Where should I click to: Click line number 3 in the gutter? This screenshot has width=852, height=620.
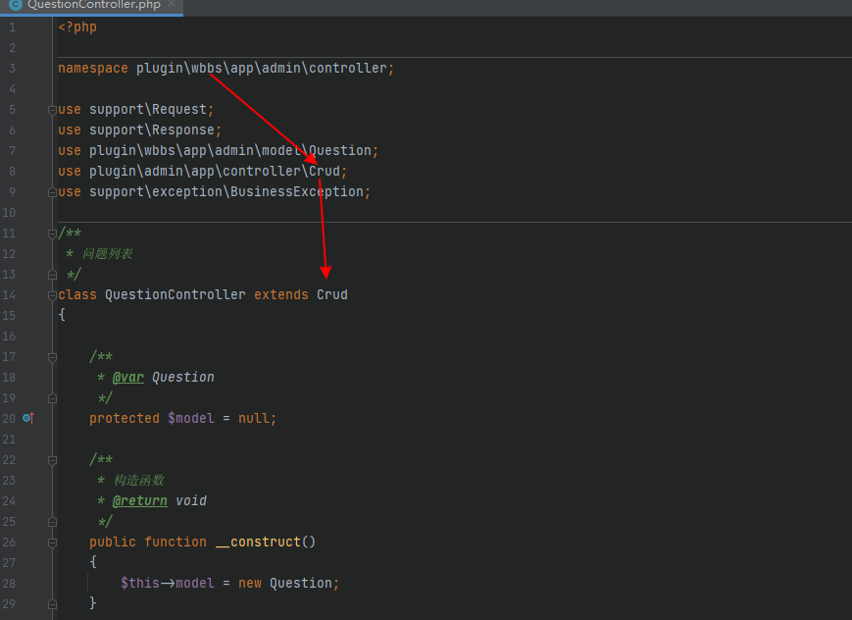12,69
